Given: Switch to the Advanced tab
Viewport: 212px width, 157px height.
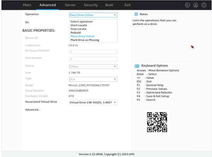Looking at the screenshot, I should pos(48,5).
